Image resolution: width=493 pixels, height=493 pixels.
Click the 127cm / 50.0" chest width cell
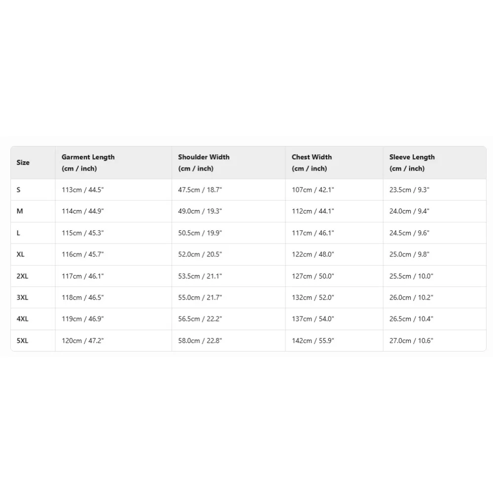click(313, 276)
